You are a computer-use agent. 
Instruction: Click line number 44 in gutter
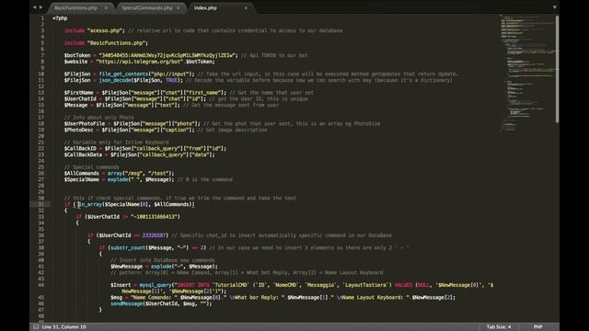40,285
